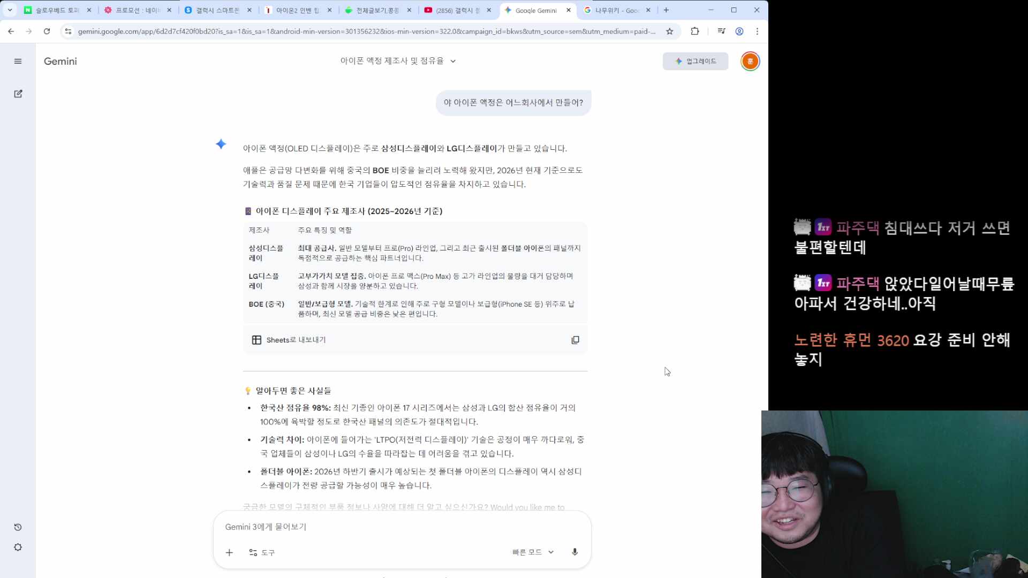Viewport: 1028px width, 578px height.
Task: Start a new chat in Gemini sidebar
Action: coord(18,94)
